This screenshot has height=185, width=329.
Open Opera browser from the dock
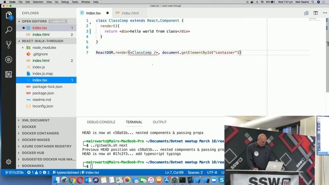[x=80, y=180]
